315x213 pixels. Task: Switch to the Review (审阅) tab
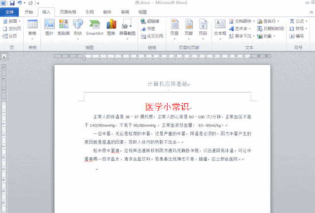(125, 12)
